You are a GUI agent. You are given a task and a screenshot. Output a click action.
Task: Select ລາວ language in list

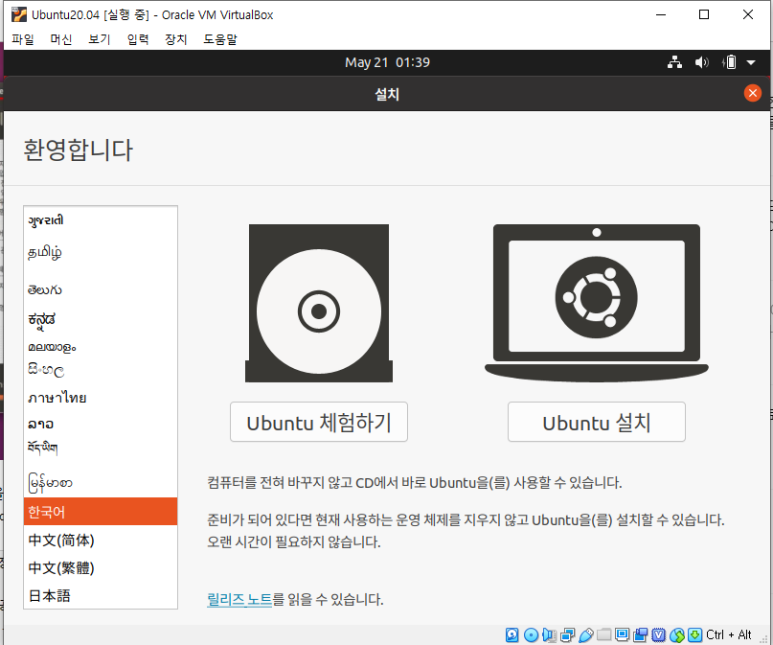[x=101, y=424]
